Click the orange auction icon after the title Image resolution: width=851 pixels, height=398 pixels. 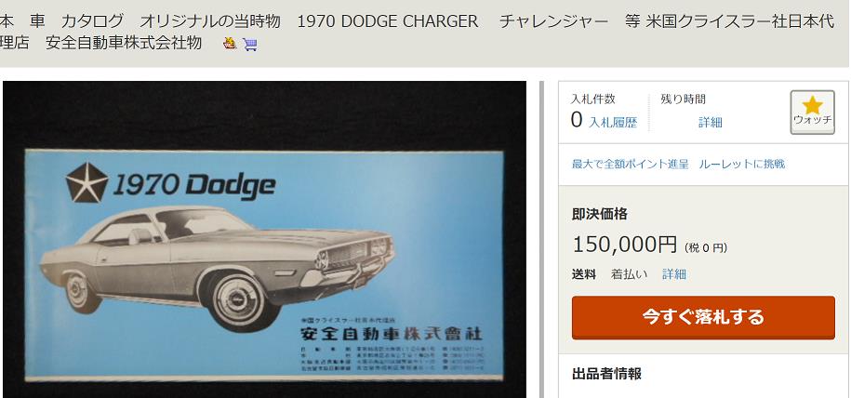230,44
